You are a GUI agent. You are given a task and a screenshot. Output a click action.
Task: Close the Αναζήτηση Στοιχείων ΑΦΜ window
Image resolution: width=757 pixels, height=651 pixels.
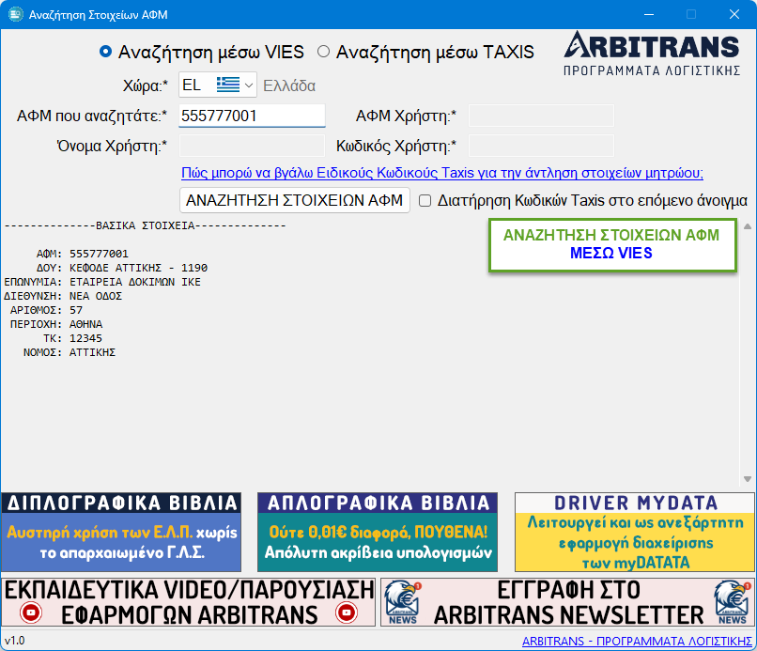pyautogui.click(x=734, y=14)
